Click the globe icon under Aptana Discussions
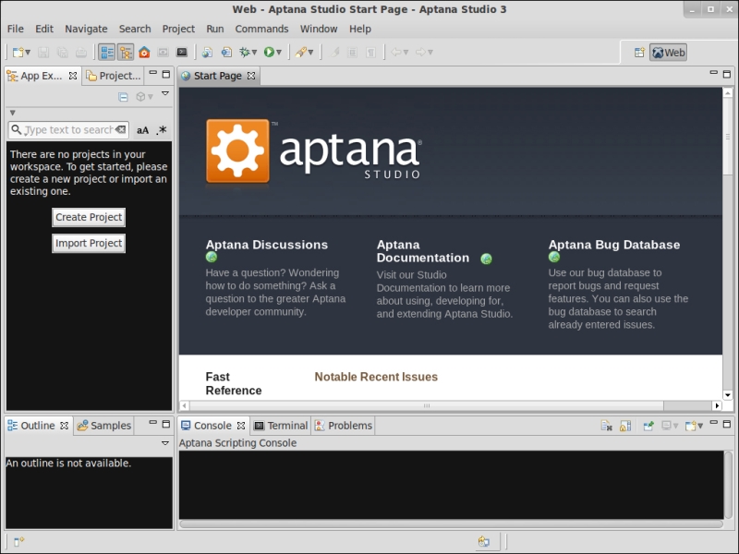This screenshot has width=739, height=554. (x=212, y=258)
